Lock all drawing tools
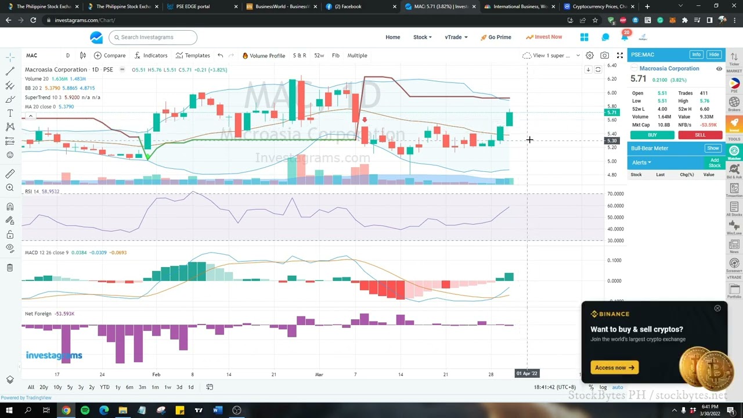Viewport: 743px width, 418px height. [x=10, y=235]
